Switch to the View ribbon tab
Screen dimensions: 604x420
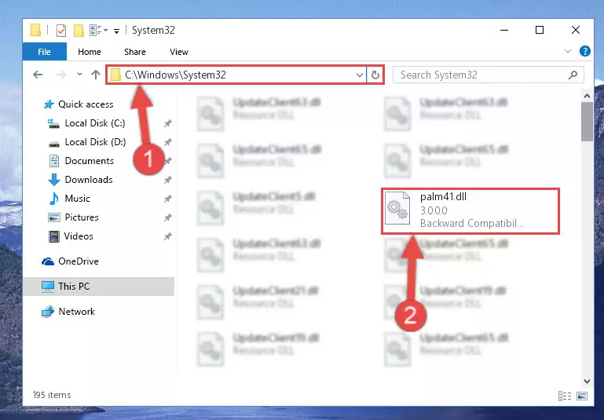[x=179, y=52]
